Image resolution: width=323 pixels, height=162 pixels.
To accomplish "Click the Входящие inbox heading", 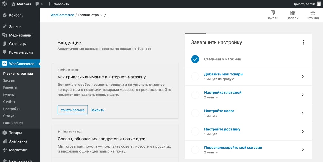I will point(69,43).
